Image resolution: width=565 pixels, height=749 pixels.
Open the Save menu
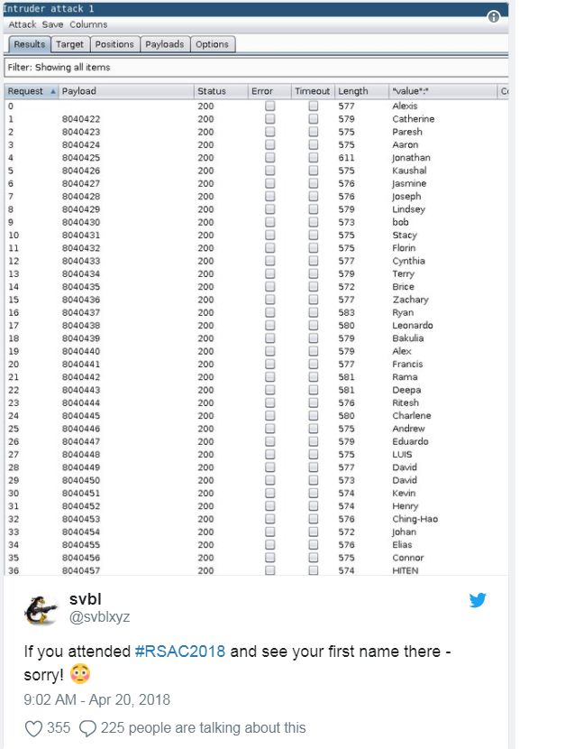52,24
